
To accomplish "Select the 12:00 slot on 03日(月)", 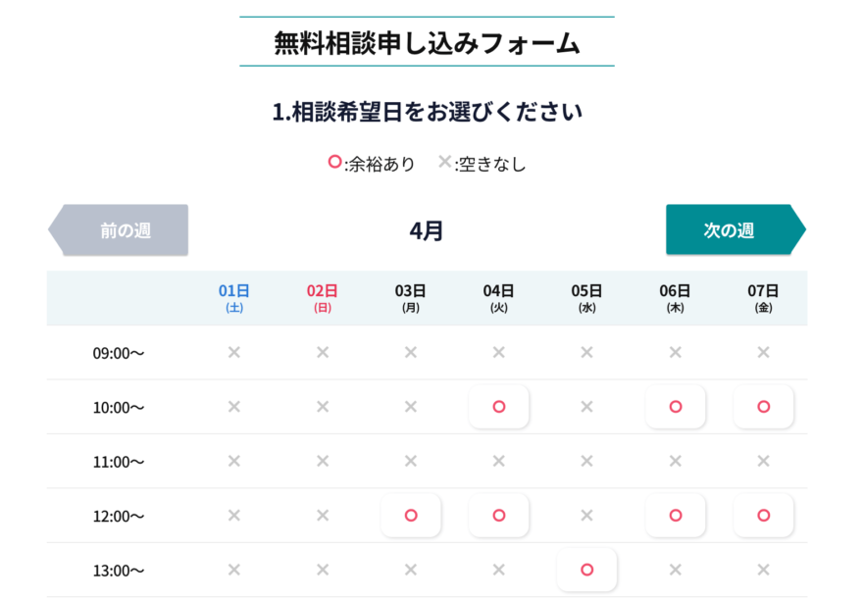I will point(411,516).
